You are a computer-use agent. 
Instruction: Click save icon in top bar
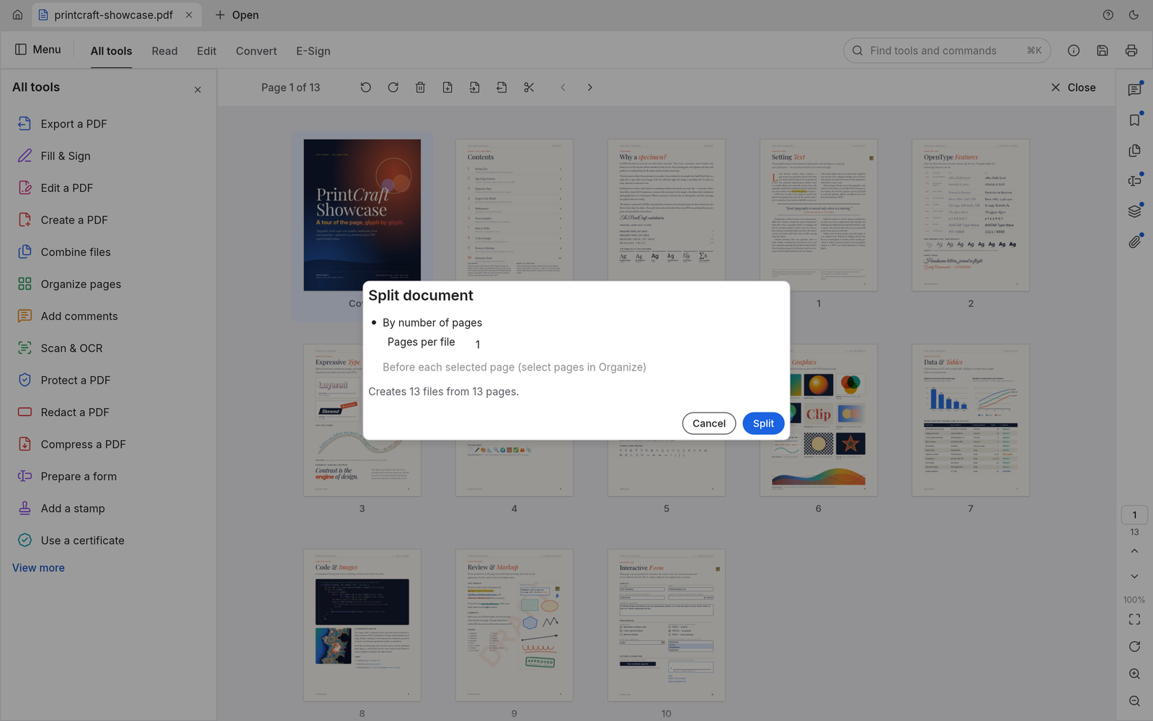click(1102, 50)
